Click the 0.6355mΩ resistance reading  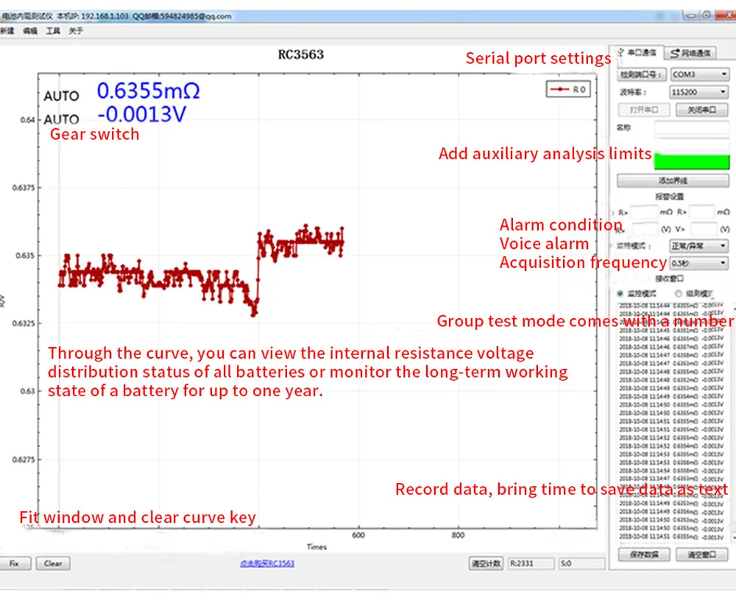point(149,91)
